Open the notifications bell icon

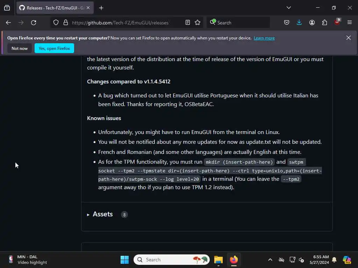[334, 260]
